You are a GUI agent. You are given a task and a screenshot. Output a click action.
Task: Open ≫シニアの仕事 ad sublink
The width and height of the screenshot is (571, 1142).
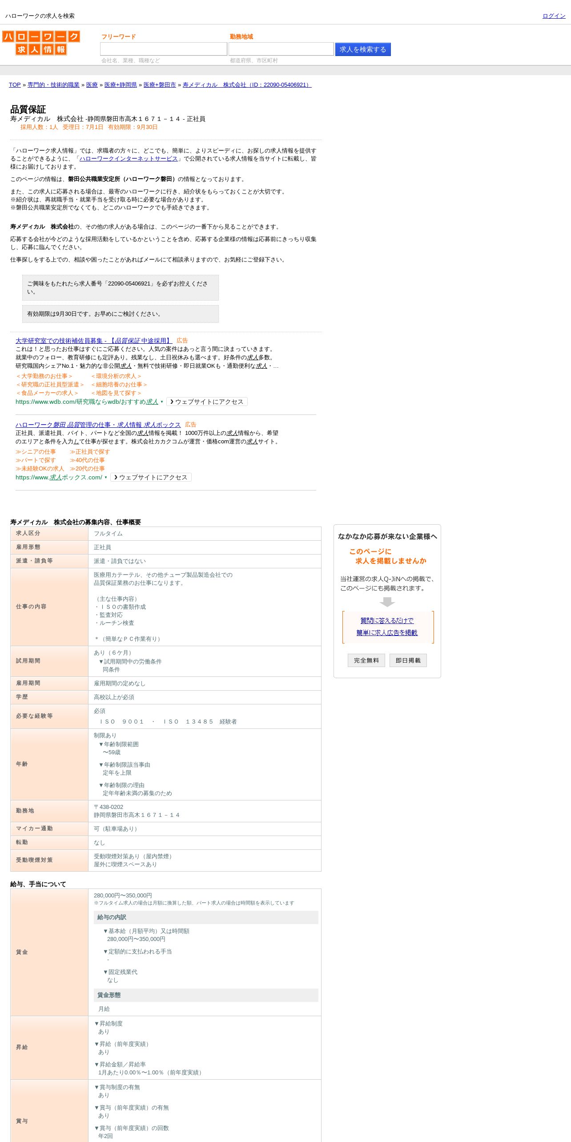coord(36,452)
